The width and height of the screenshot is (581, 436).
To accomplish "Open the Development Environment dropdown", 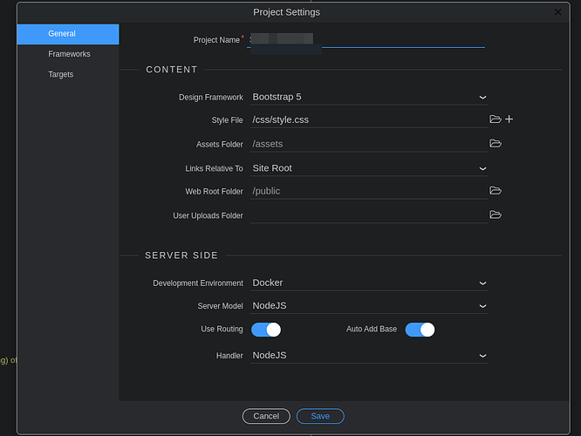I will point(369,283).
